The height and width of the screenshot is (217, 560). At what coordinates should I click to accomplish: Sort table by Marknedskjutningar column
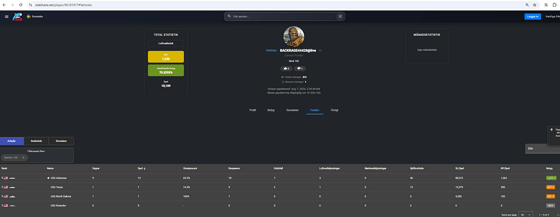click(x=375, y=168)
